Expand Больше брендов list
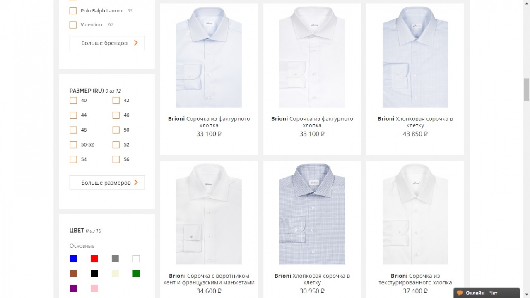530x298 pixels. (x=107, y=43)
